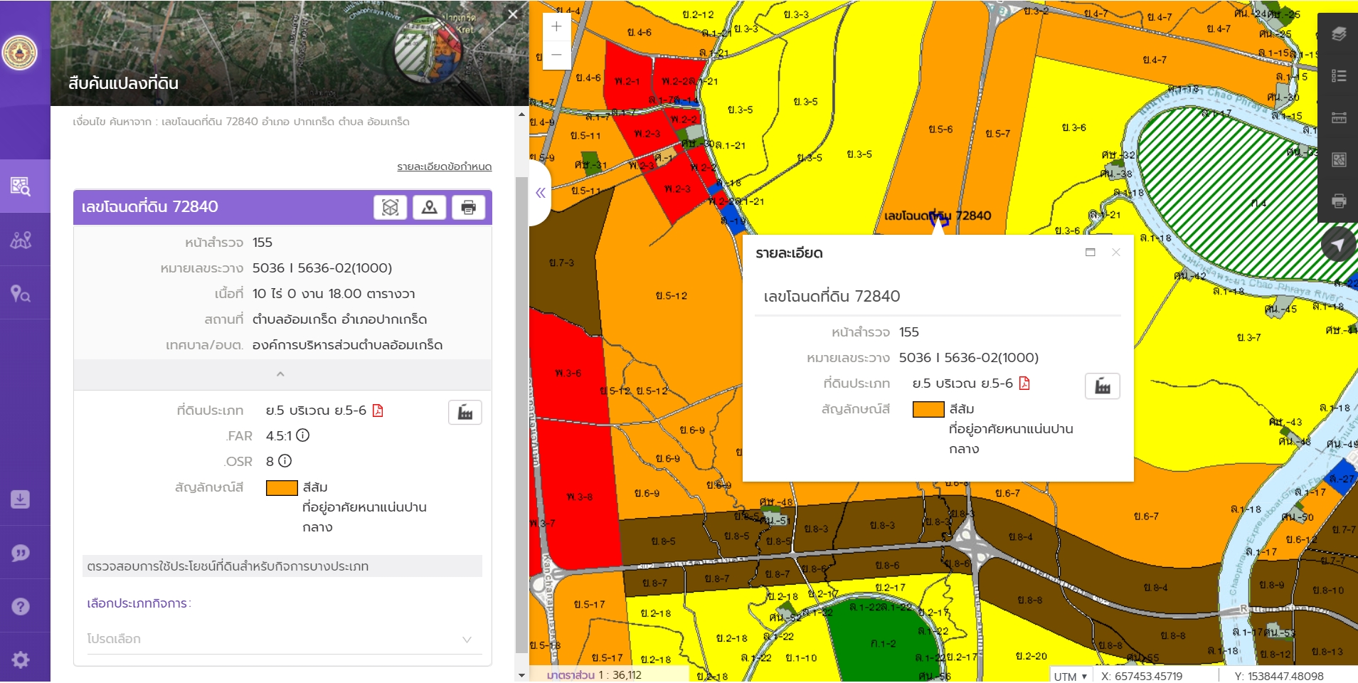Switch to the place search sidebar tab
Screen dimensions: 1358x683
21,293
